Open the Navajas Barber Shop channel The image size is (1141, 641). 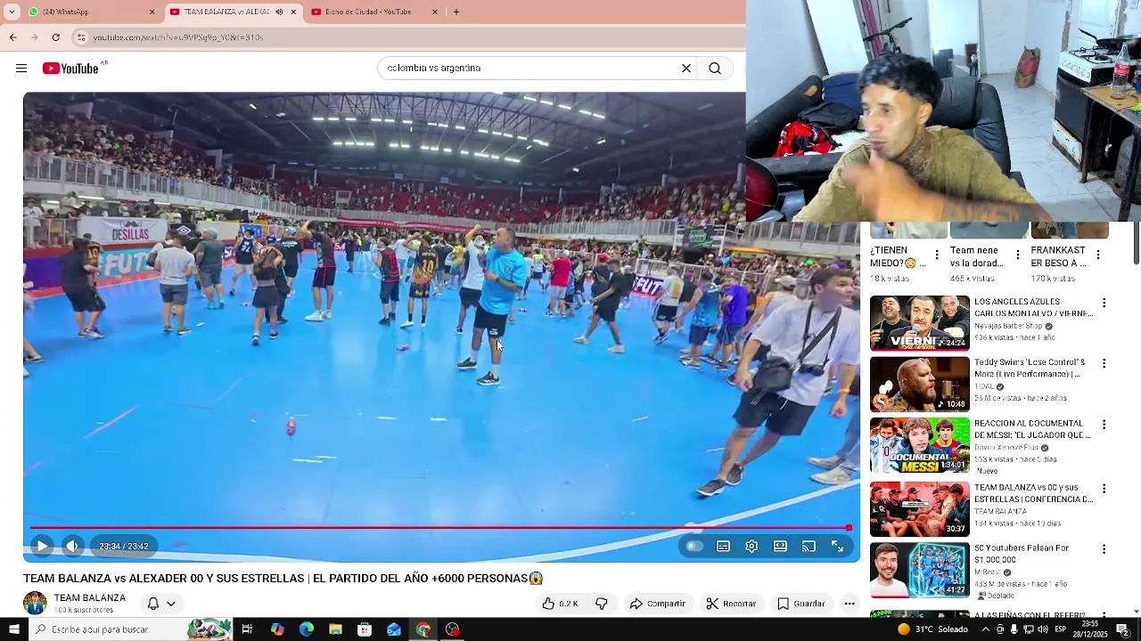pyautogui.click(x=1008, y=326)
